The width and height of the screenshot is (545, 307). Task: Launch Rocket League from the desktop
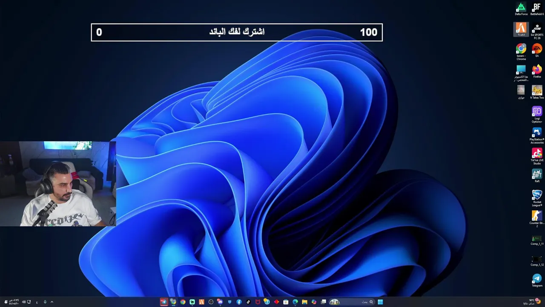pyautogui.click(x=537, y=199)
